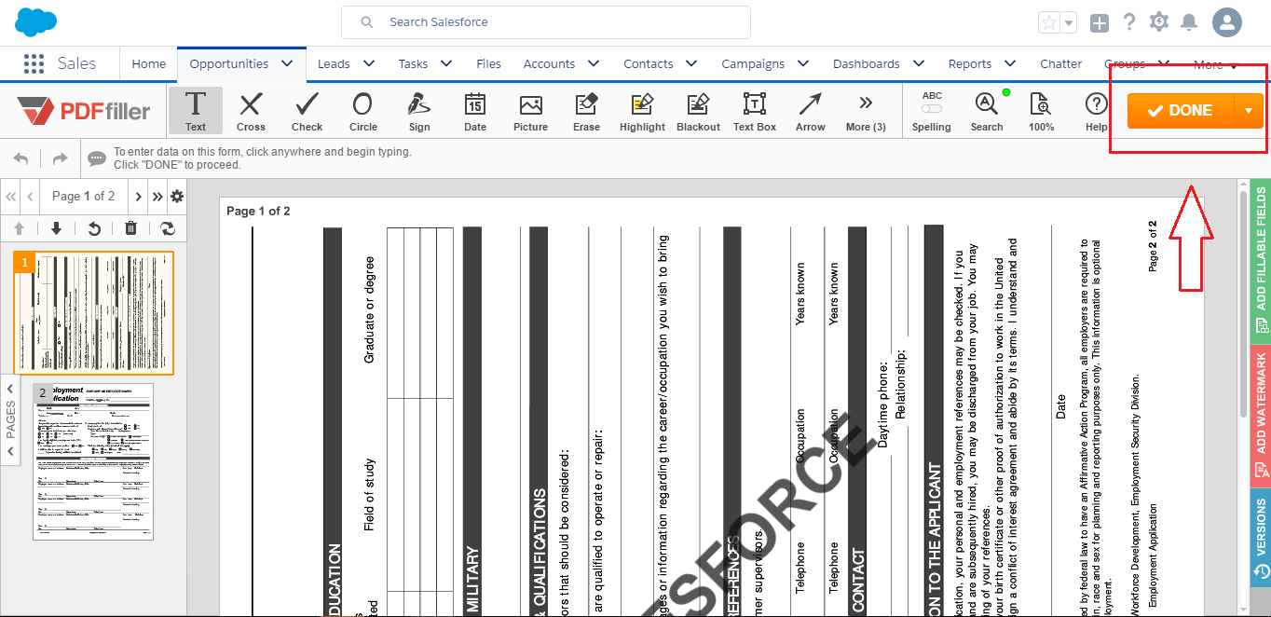Open the Files tab
The height and width of the screenshot is (617, 1271).
(x=488, y=64)
